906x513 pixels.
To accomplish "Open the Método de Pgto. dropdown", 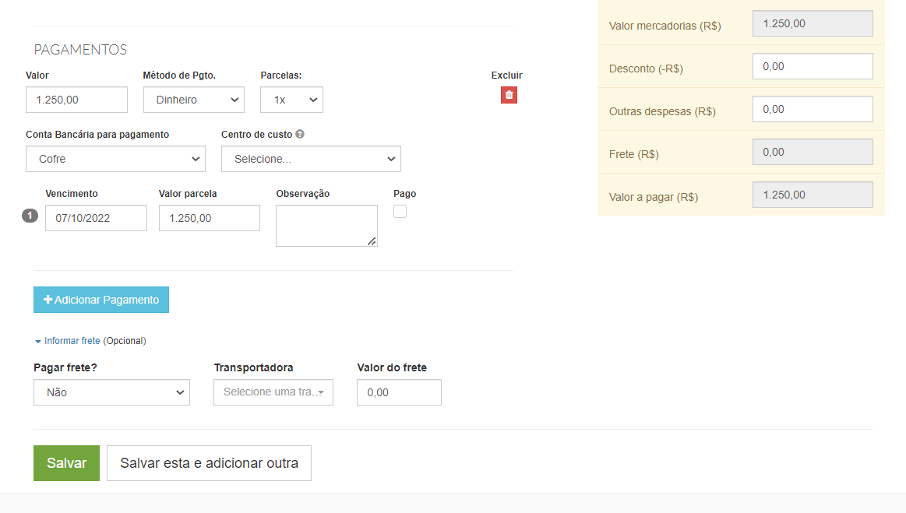I will (x=193, y=100).
